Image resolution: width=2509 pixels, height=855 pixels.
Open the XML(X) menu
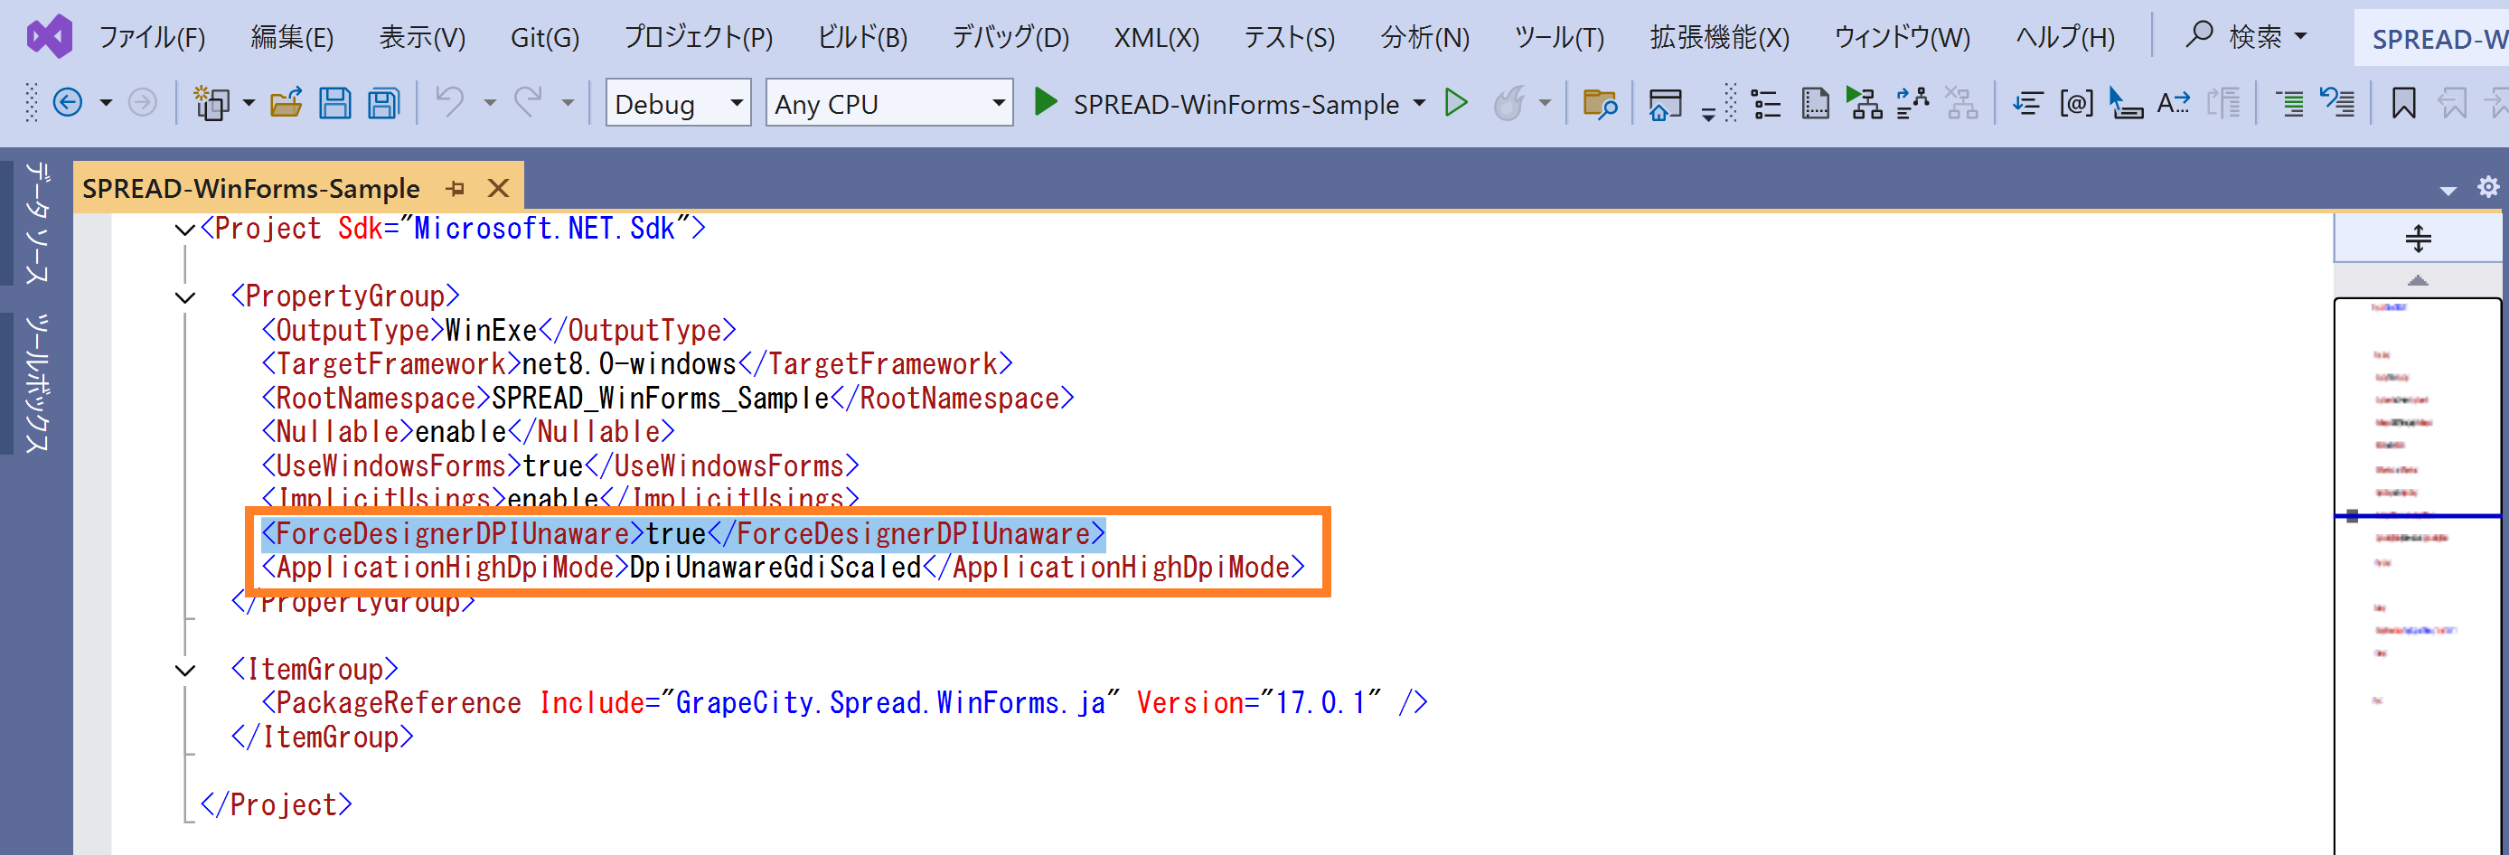click(1156, 37)
